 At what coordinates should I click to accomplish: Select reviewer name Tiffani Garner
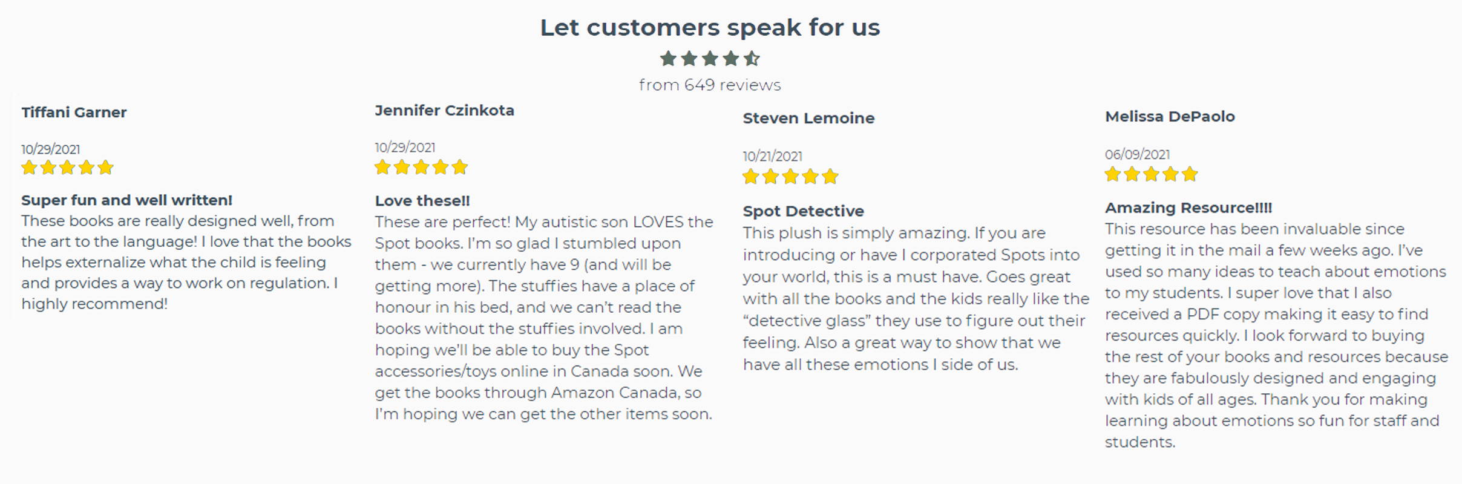click(x=74, y=113)
